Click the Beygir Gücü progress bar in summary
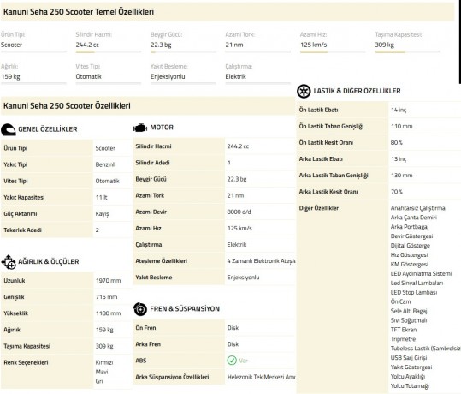Viewport: 461px width, 394px height. (183, 52)
